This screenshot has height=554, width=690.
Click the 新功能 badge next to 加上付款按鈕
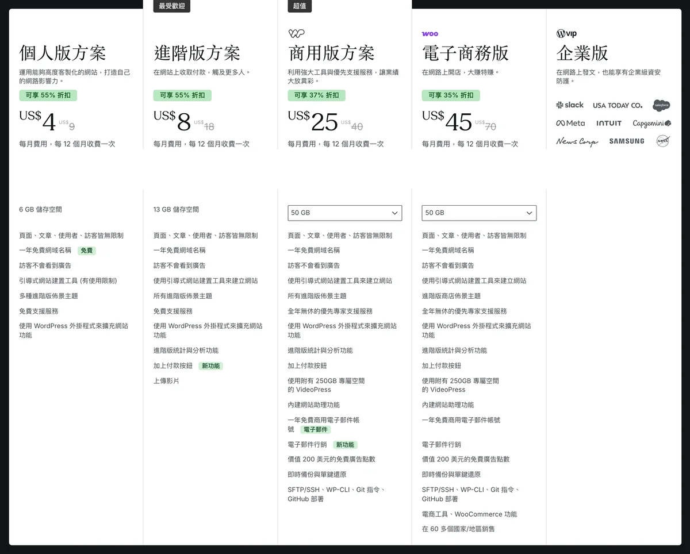(210, 366)
